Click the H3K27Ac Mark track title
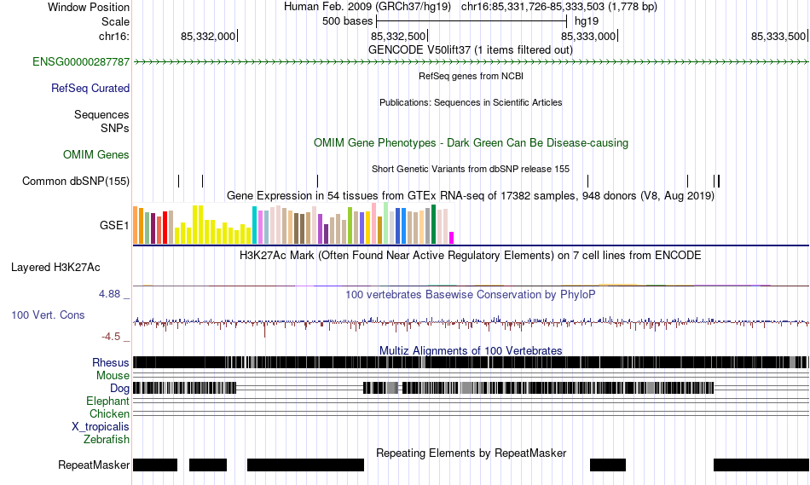 [x=471, y=255]
